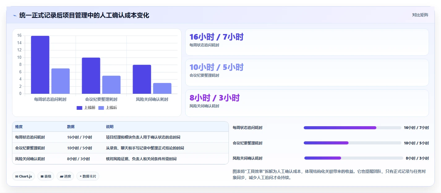Click 8小时 / 3小时 value beside progress bar
The width and height of the screenshot is (441, 193).
[x=417, y=158]
